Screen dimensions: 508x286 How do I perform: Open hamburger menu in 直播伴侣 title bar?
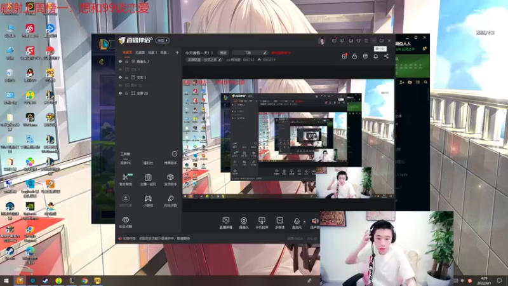pyautogui.click(x=366, y=41)
